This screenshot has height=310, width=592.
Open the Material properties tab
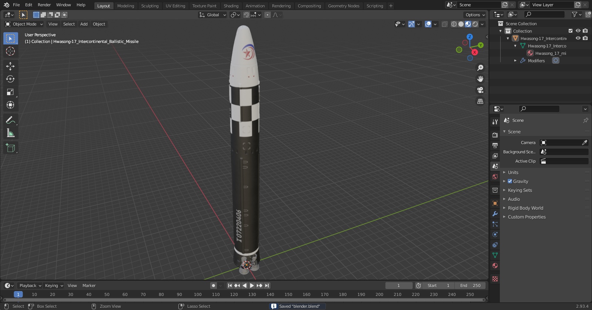(x=495, y=266)
